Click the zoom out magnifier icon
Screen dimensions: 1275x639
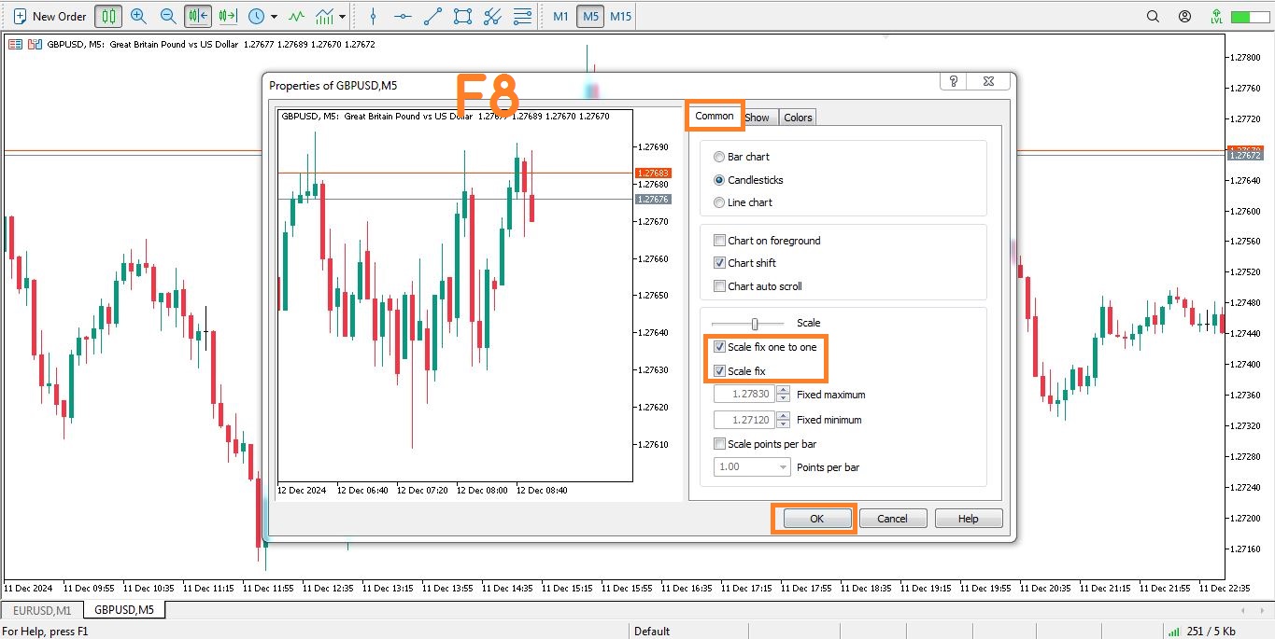coord(168,16)
